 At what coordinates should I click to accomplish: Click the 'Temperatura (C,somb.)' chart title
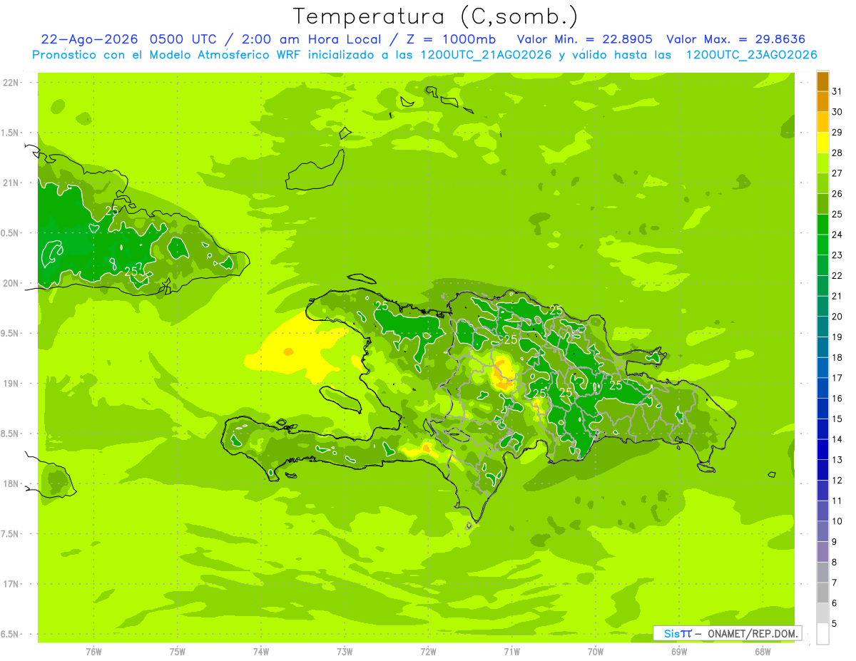436,16
